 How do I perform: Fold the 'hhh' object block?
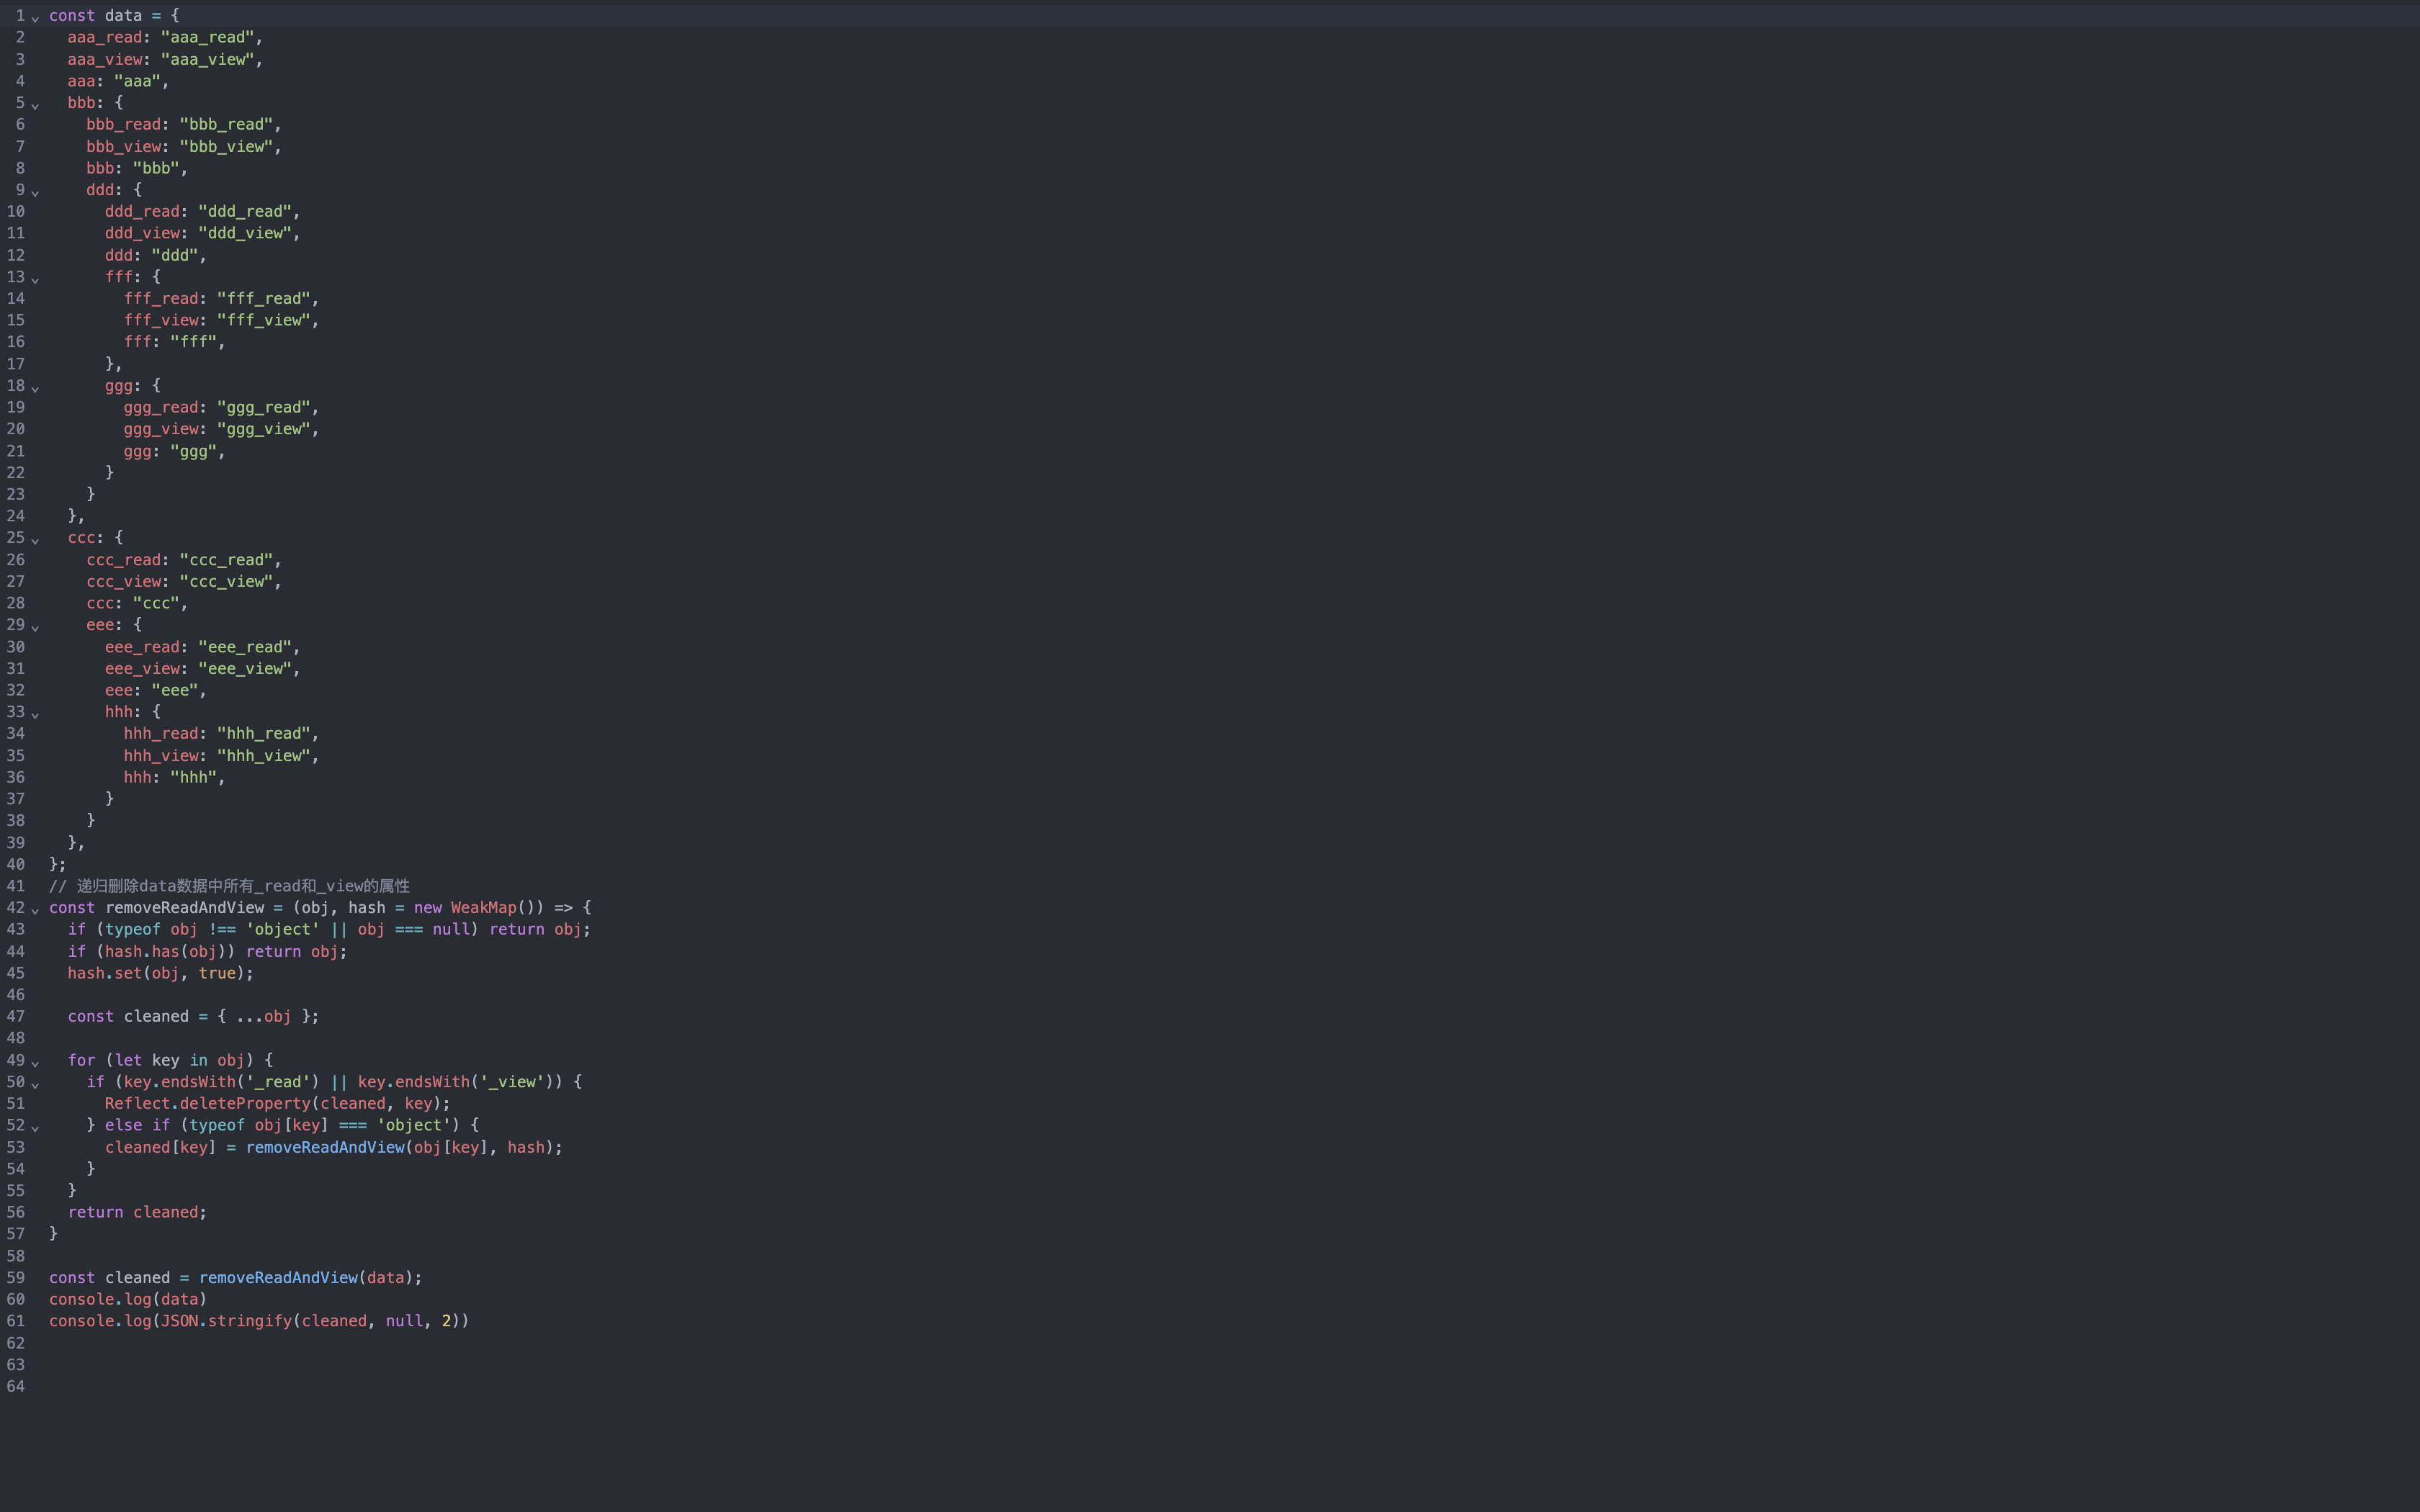click(x=35, y=714)
